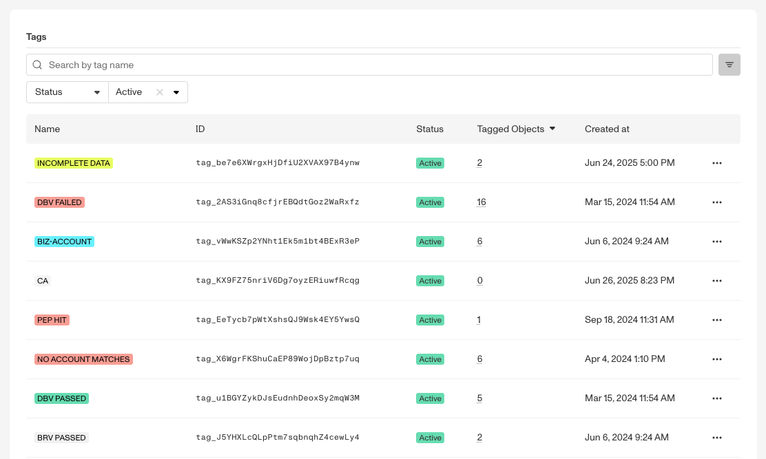Screen dimensions: 766x459
Task: Open tagged objects count 2 for INCOMPLETE DATA
Action: [479, 163]
